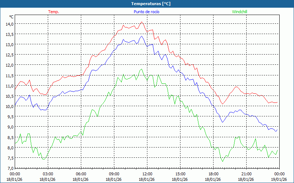Select the 15:00 time axis marker
This screenshot has height=183, width=294.
(180, 174)
